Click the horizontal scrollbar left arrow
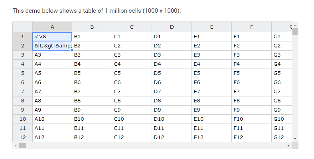 pos(16,145)
